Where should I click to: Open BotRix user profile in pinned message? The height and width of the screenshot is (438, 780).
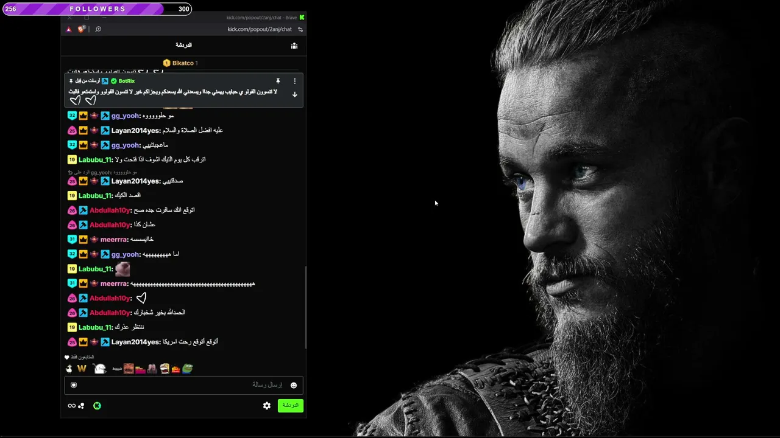point(127,81)
